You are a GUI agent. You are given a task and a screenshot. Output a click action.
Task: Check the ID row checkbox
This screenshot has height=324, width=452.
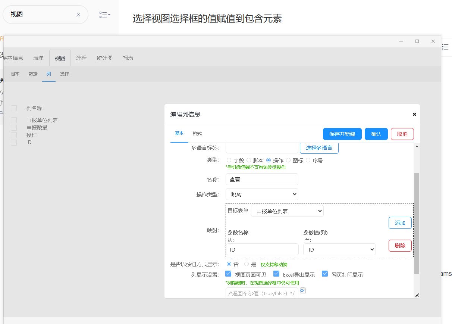(14, 143)
